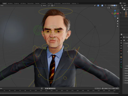This screenshot has width=128, height=96.
Task: Open the Rendering workspace tab
Action: pyautogui.click(x=50, y=3)
